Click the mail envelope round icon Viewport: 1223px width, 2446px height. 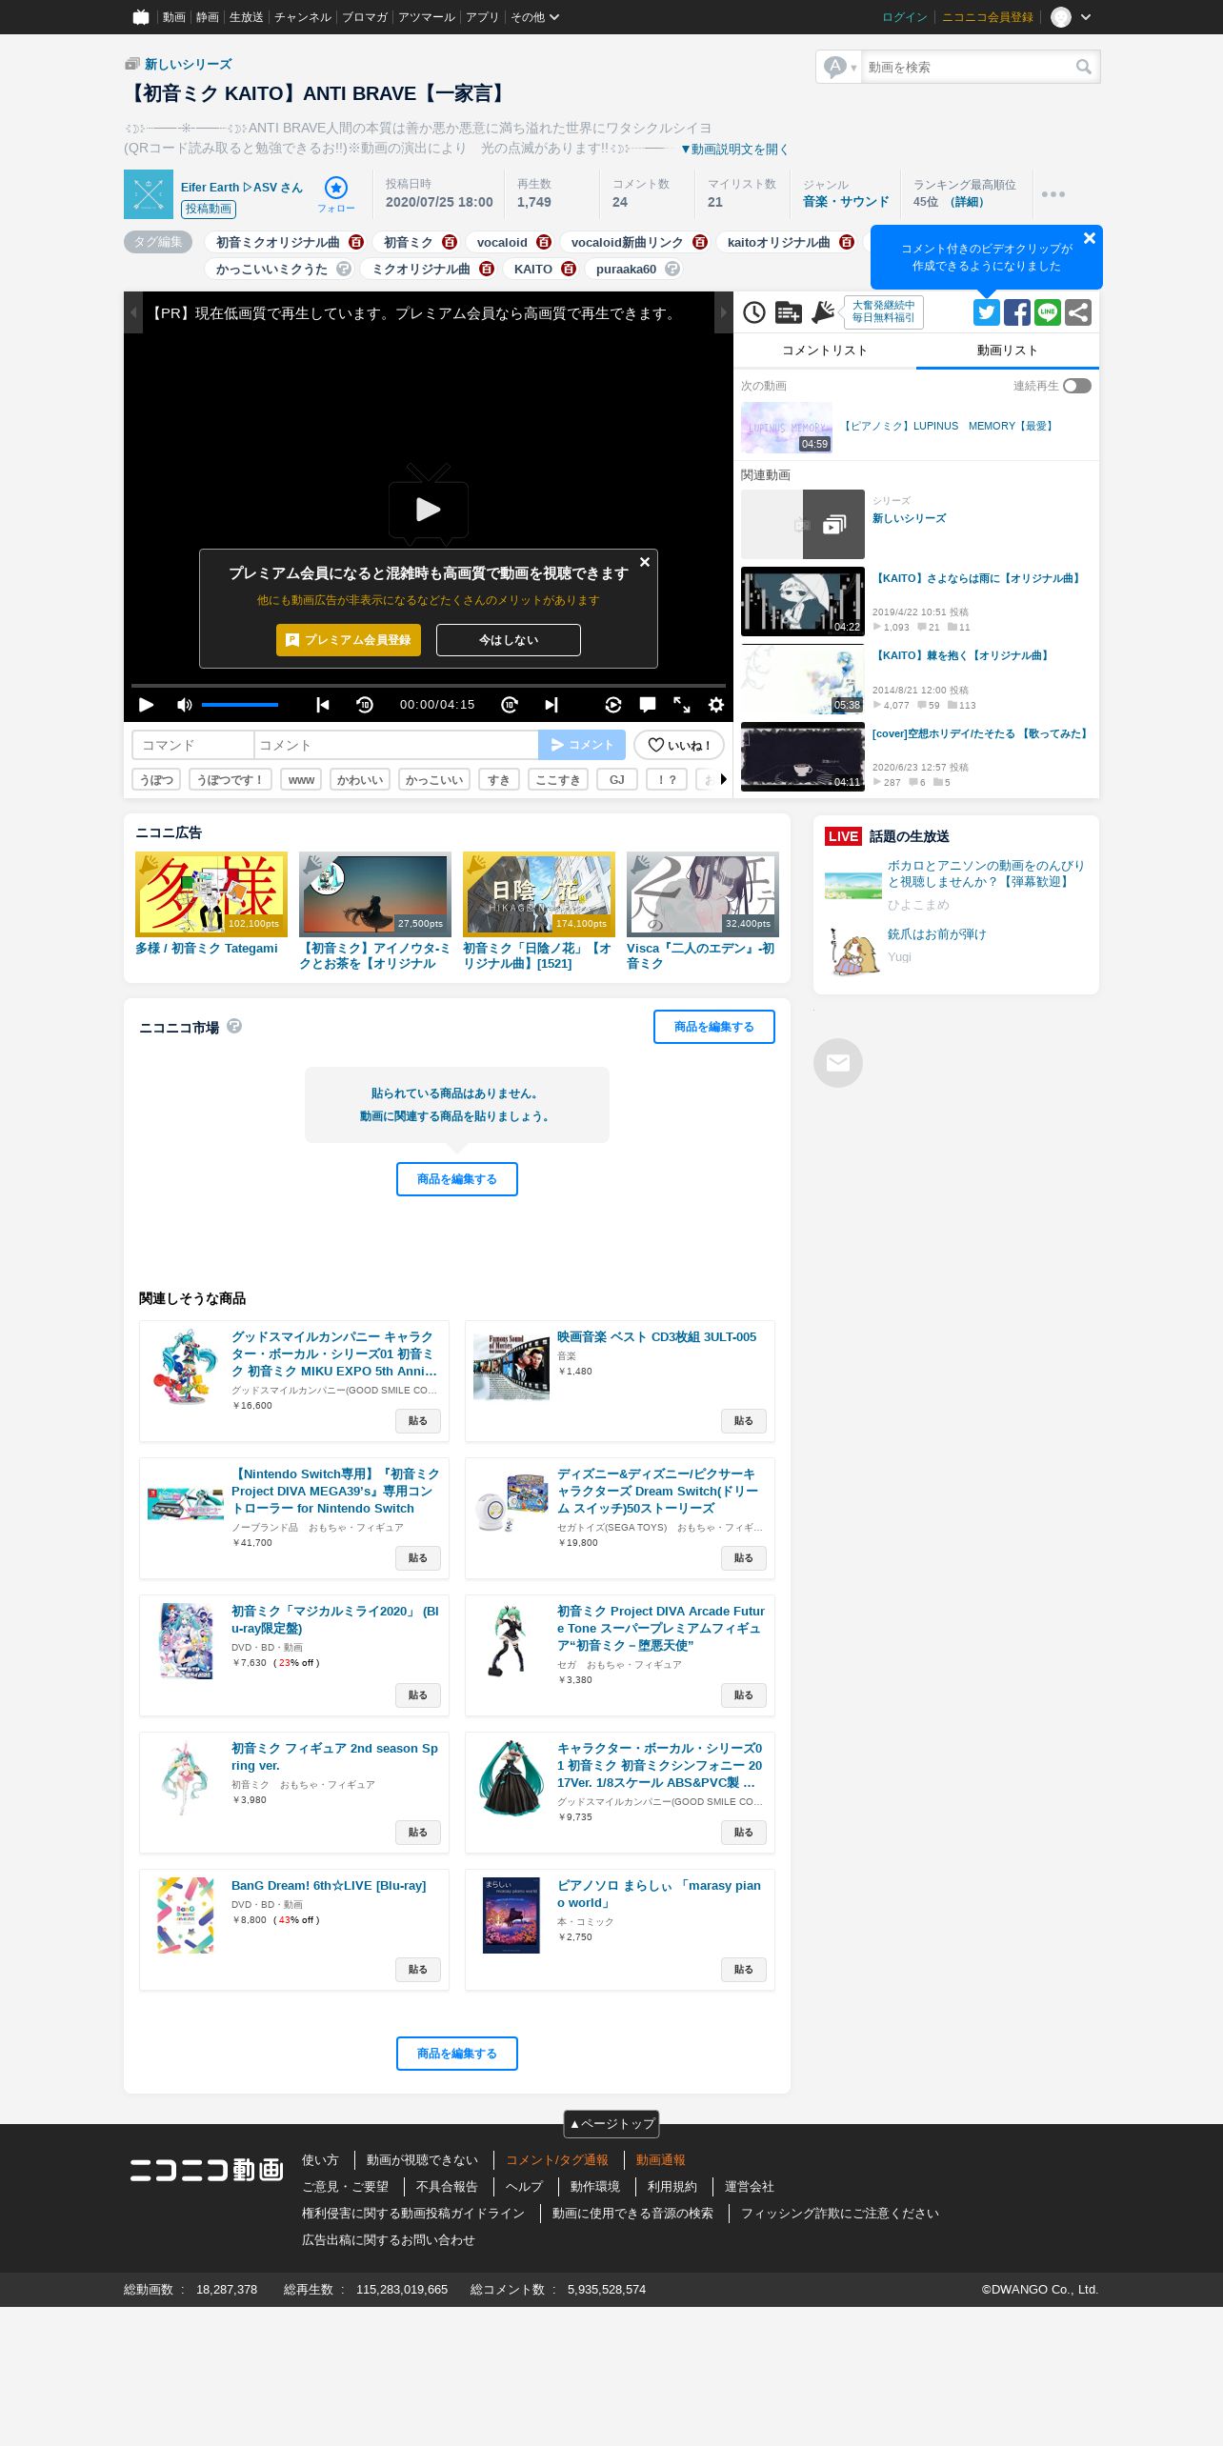(x=838, y=1063)
